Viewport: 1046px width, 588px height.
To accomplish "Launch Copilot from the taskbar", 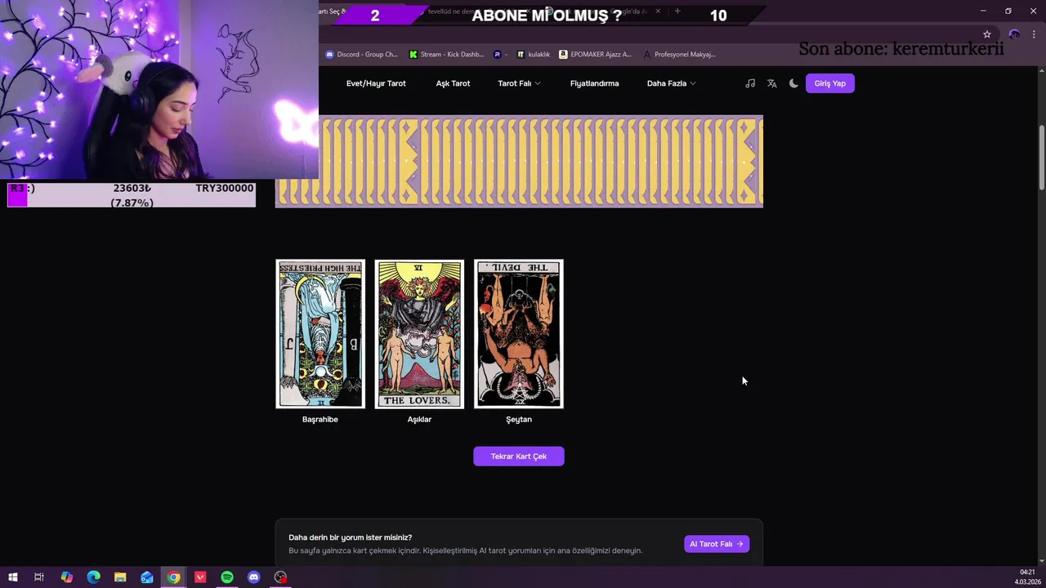I will coord(67,577).
